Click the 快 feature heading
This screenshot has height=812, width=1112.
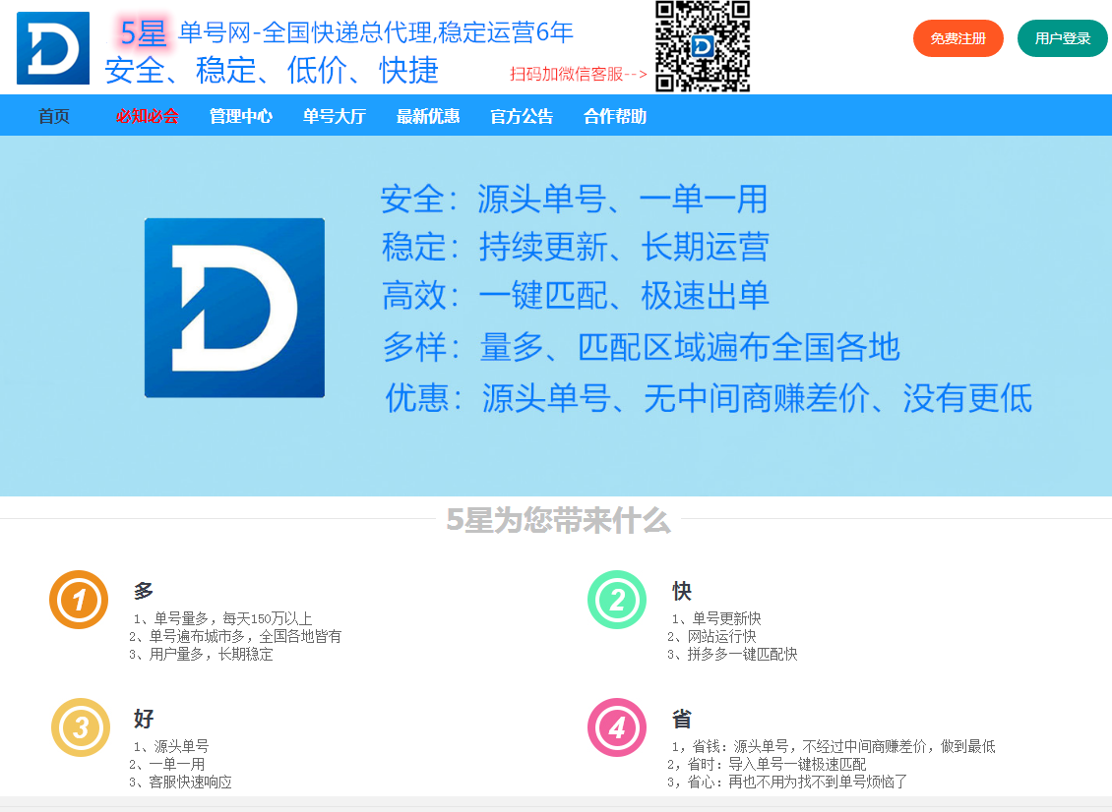coord(682,591)
